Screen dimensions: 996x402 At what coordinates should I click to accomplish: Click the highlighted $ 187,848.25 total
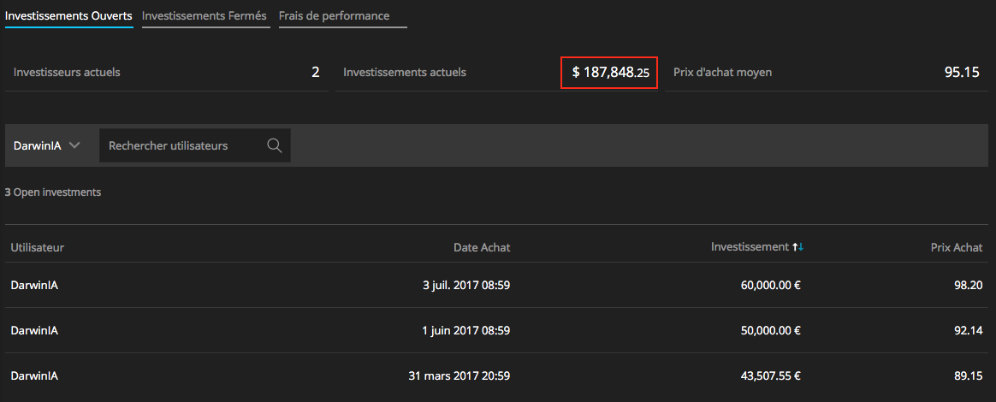[x=609, y=73]
